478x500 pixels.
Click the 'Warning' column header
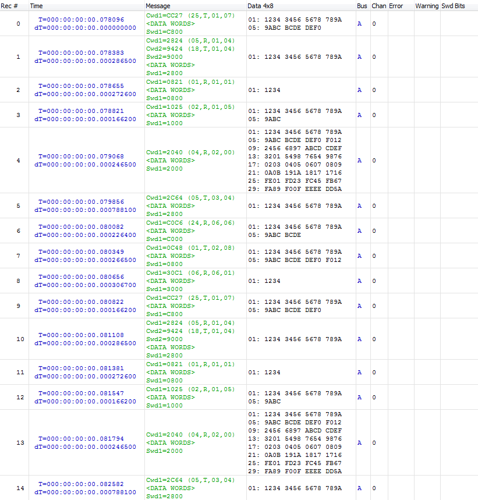tap(427, 6)
